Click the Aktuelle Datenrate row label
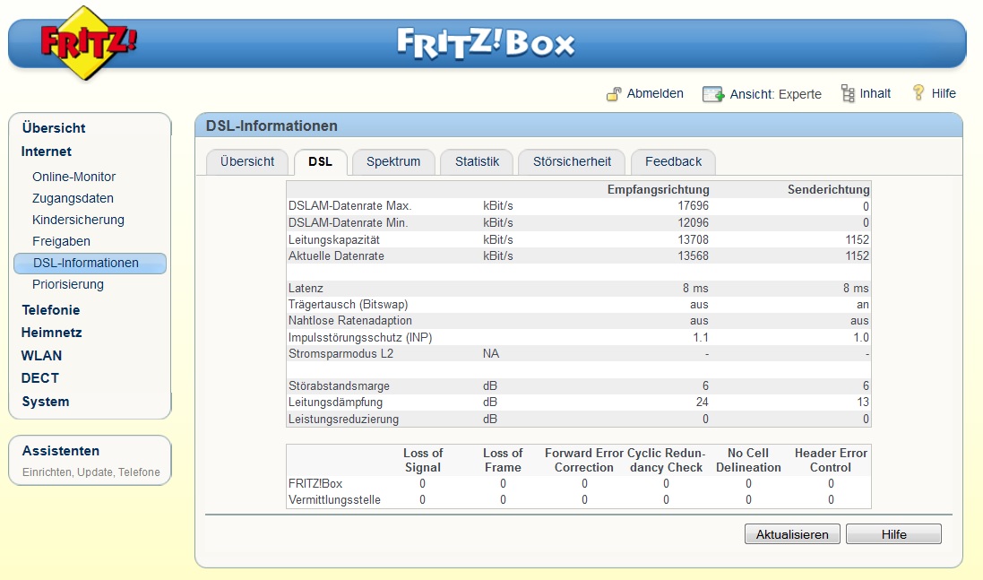This screenshot has height=580, width=983. click(x=336, y=255)
